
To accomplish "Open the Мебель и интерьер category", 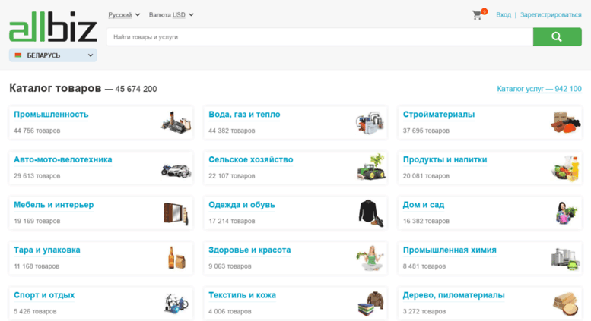I will [x=54, y=205].
